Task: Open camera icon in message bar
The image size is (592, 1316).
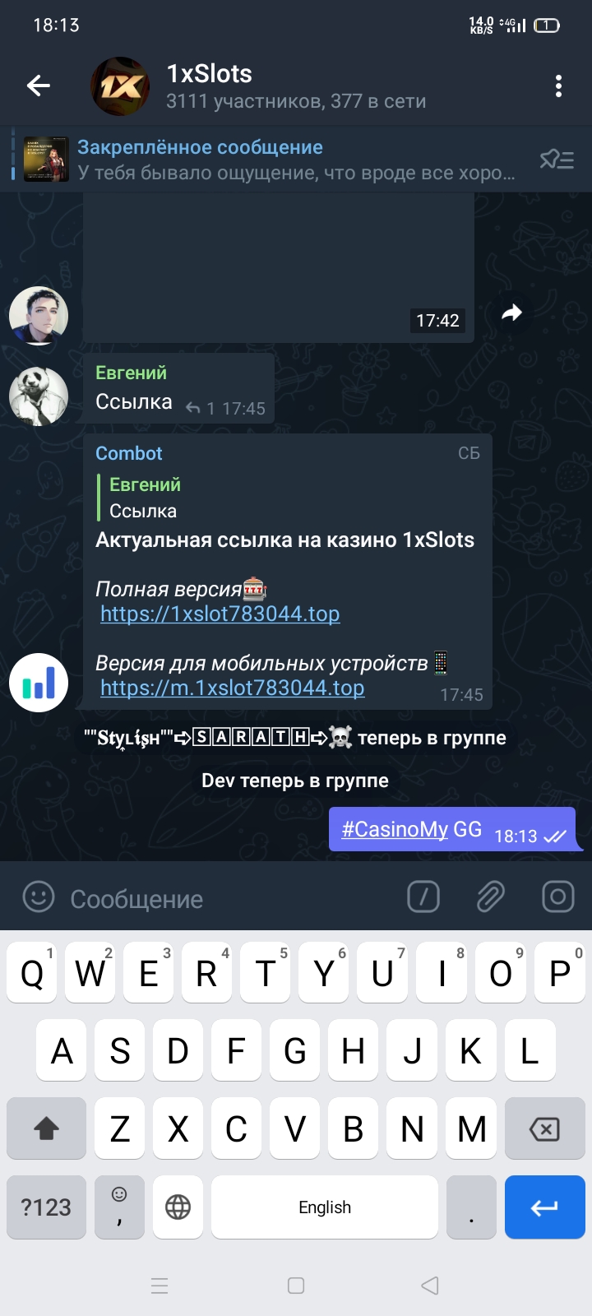Action: click(x=557, y=897)
